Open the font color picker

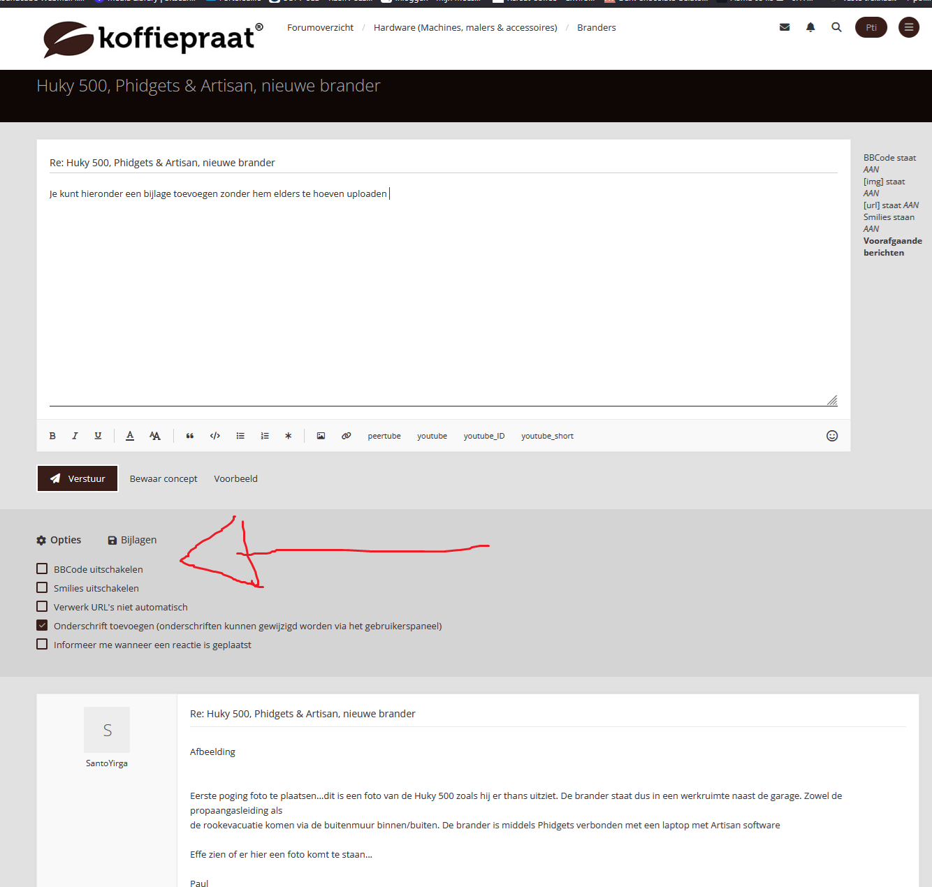point(130,436)
